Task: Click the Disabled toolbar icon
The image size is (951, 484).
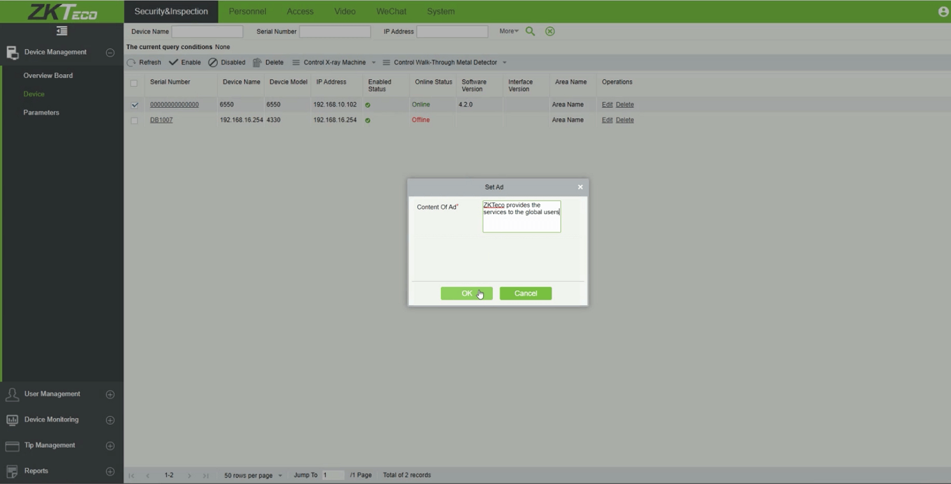Action: [213, 63]
